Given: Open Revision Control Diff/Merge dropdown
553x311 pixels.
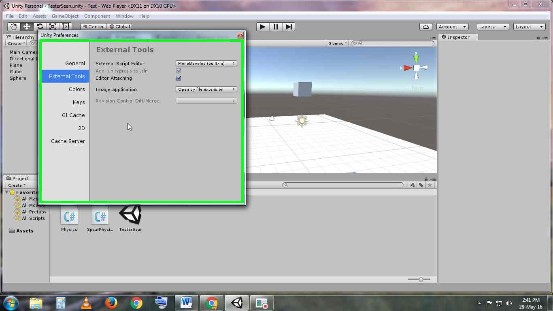Looking at the screenshot, I should (x=206, y=101).
